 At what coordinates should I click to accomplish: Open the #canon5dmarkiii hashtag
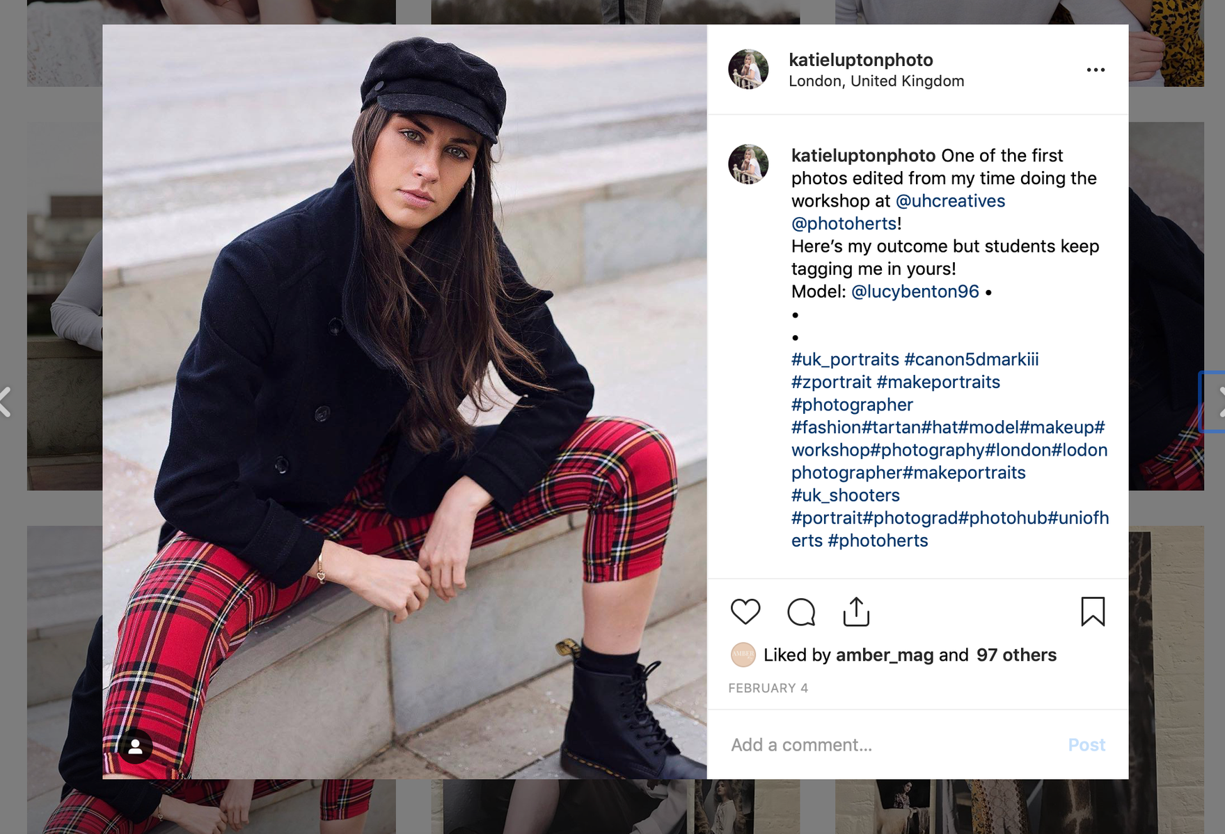[971, 360]
